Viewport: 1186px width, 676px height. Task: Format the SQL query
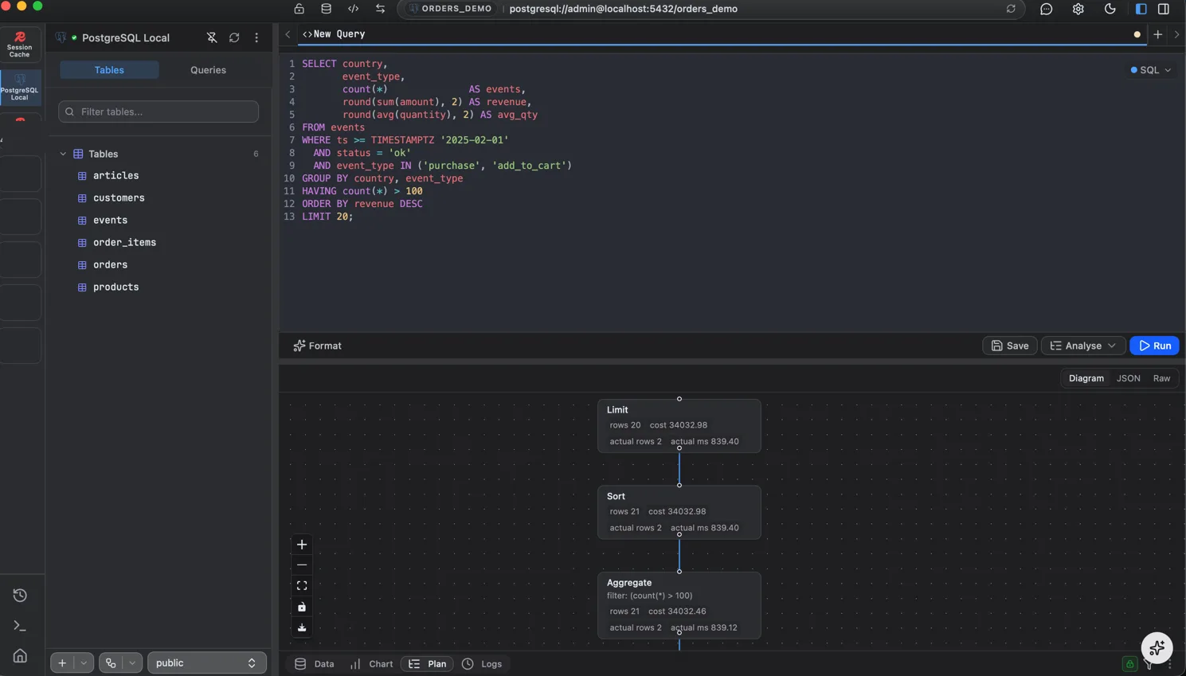click(317, 346)
